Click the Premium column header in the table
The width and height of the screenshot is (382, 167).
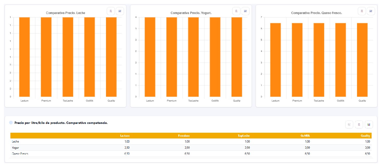point(184,136)
